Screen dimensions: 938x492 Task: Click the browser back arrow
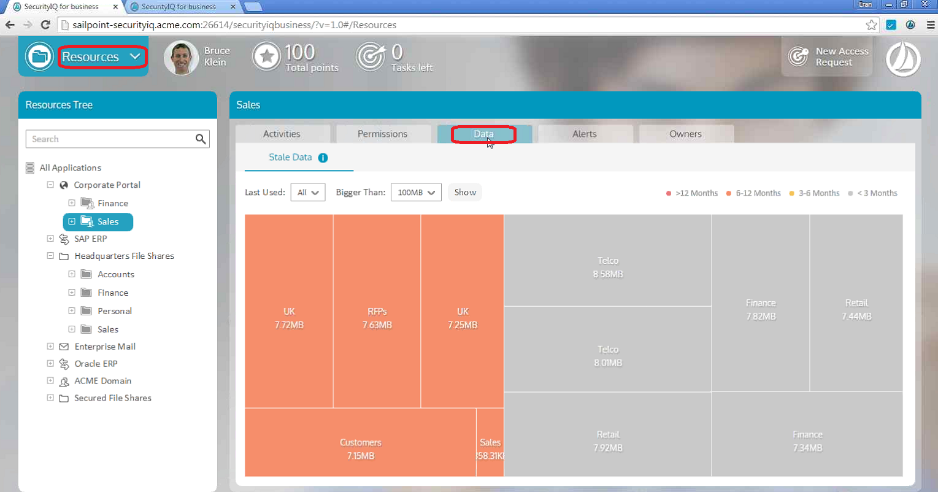[x=10, y=25]
